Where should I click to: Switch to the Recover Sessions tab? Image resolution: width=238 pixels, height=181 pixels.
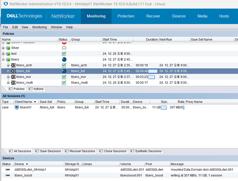(80, 151)
